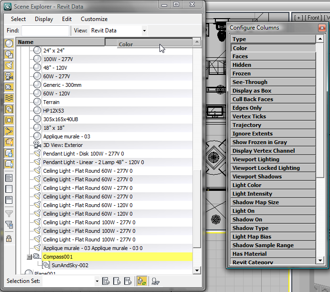Viewport: 330px width, 292px height.
Task: Select Cull Back Faces column
Action: [x=273, y=99]
